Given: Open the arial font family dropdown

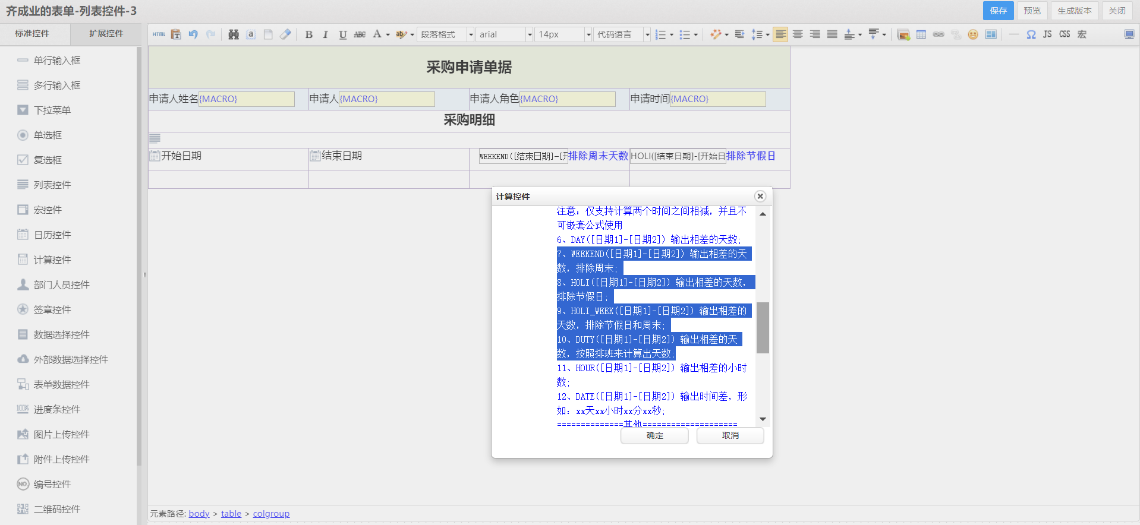Looking at the screenshot, I should (504, 34).
